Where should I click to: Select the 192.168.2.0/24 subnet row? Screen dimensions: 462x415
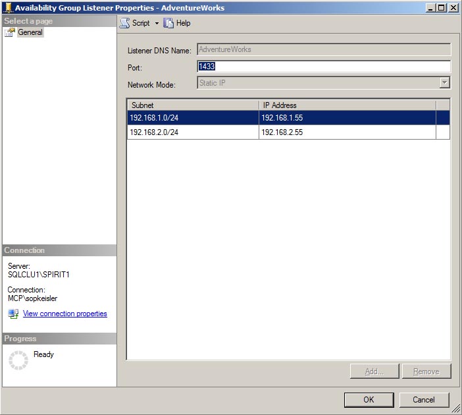coord(193,132)
